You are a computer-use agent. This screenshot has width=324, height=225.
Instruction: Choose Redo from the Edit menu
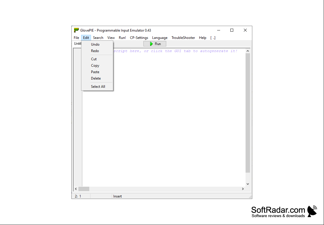point(97,51)
